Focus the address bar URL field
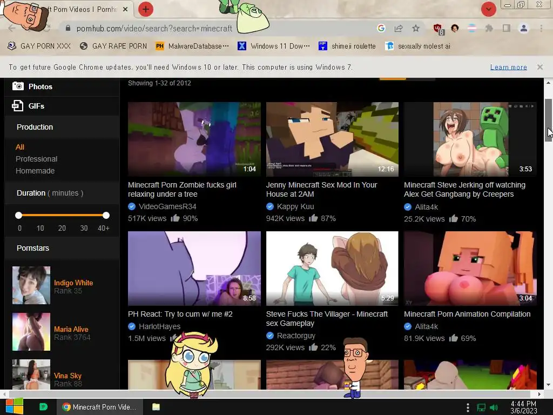The width and height of the screenshot is (553, 415). (x=154, y=28)
